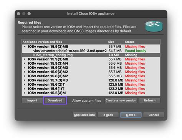Click the 54.7 MB size cell

tap(115, 51)
